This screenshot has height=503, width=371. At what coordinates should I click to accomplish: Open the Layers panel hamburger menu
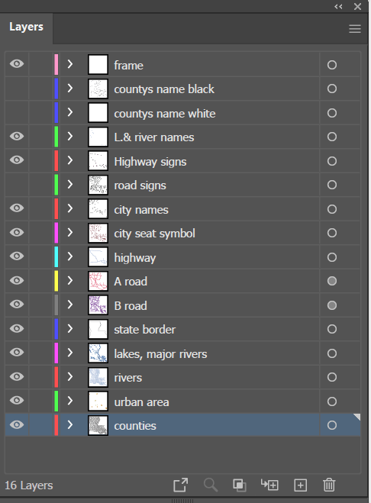355,29
